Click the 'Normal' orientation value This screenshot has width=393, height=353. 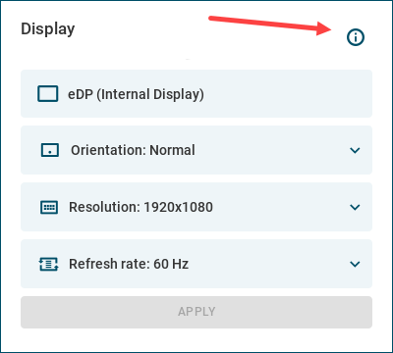tap(172, 150)
